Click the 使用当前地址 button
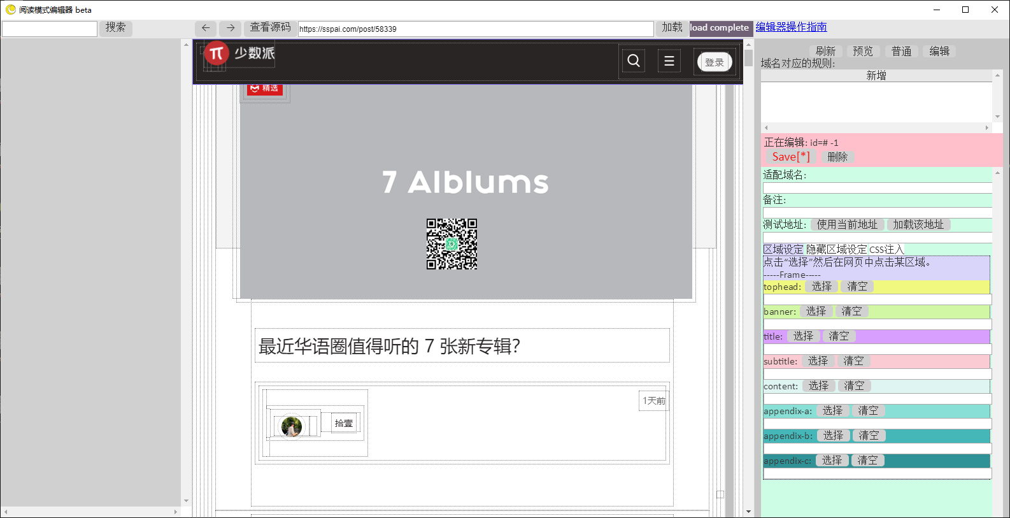Viewport: 1010px width, 518px height. (x=847, y=224)
